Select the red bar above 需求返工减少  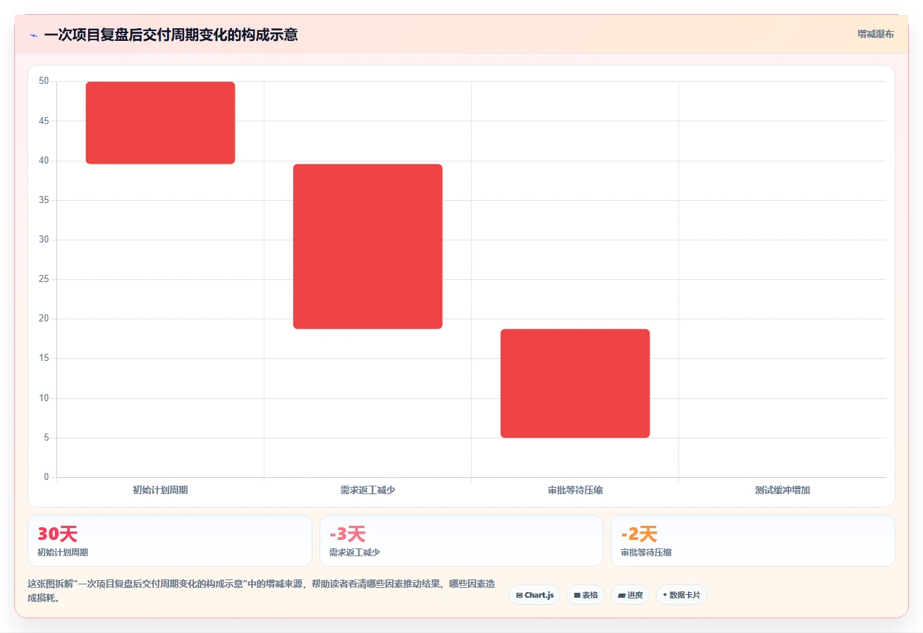(x=367, y=247)
